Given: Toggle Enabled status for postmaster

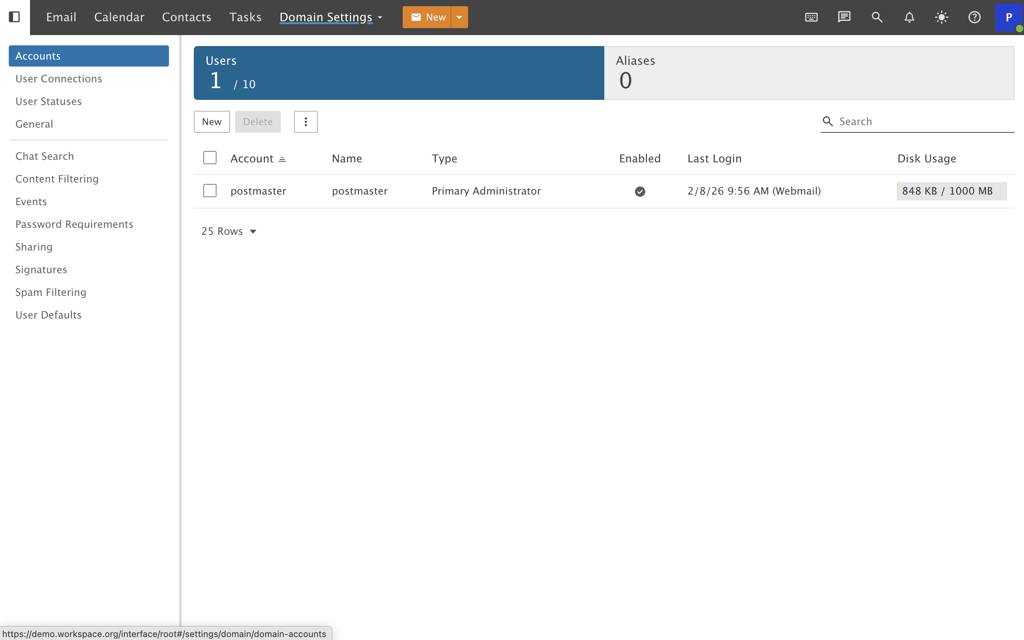Looking at the screenshot, I should [639, 191].
